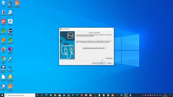This screenshot has height=97, width=173.
Task: Select the Firefox desktop shortcut
Action: pyautogui.click(x=4, y=50)
